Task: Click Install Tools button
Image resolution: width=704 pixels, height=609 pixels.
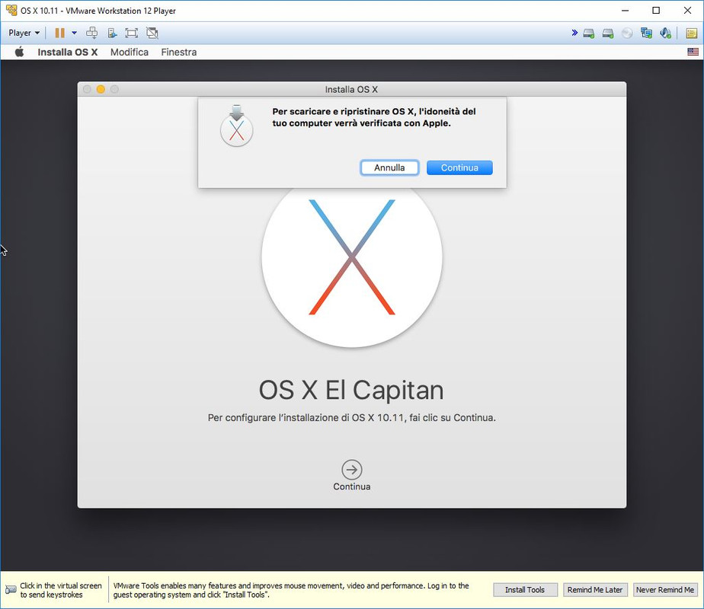Action: (x=525, y=590)
